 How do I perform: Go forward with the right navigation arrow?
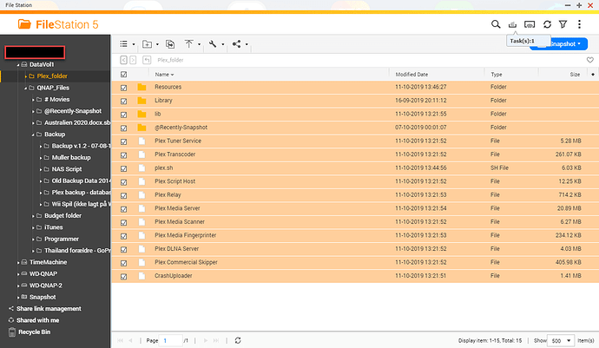click(133, 60)
